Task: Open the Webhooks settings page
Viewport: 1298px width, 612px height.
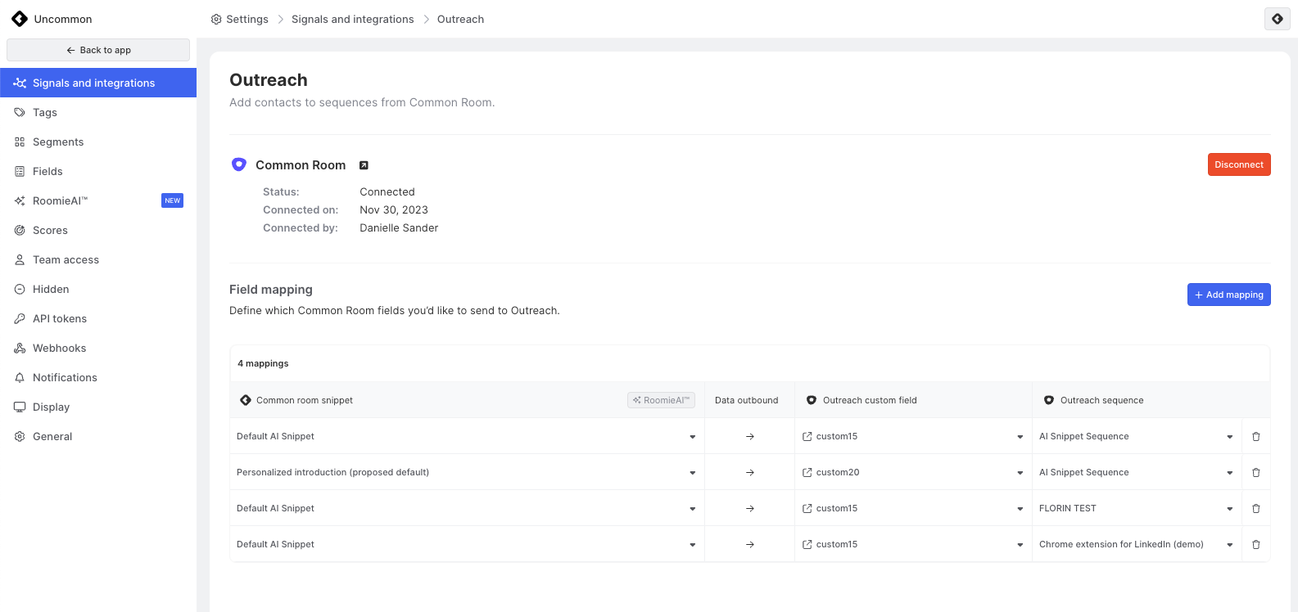Action: 59,348
